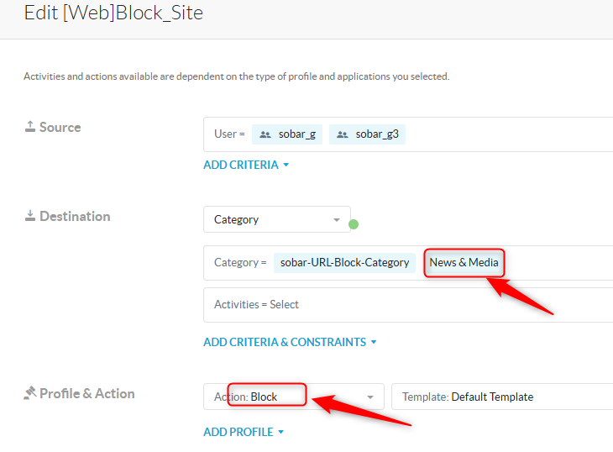
Task: Select the News & Media category tag
Action: coord(464,262)
